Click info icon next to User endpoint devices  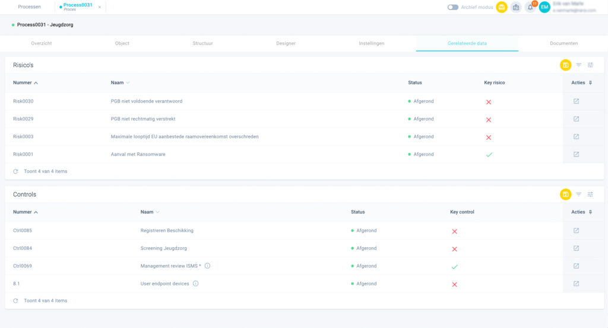click(195, 284)
